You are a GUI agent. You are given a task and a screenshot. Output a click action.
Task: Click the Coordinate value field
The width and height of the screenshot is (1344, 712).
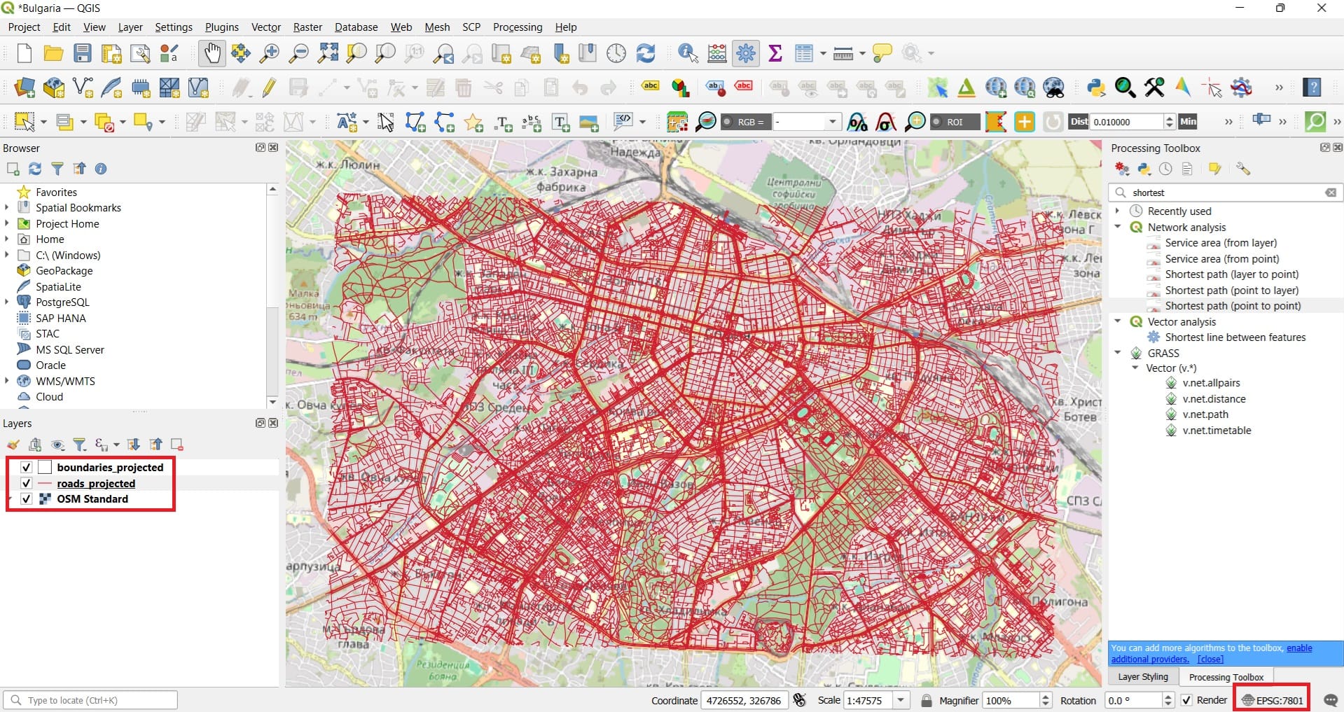tap(744, 700)
